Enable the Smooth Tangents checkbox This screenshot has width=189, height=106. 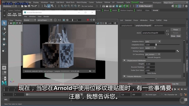click(x=146, y=57)
